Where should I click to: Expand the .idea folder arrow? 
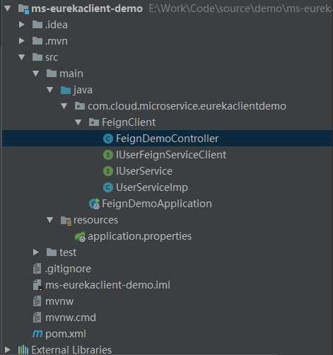pos(22,25)
